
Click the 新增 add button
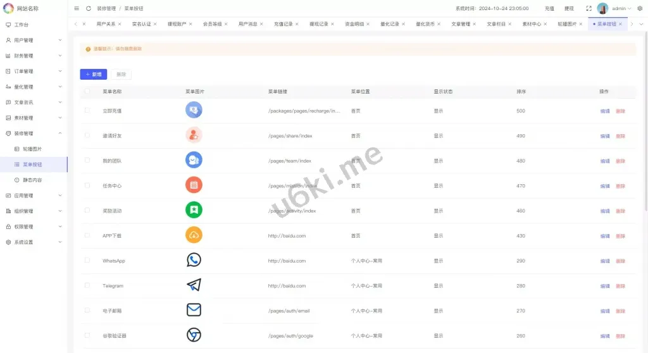point(94,74)
